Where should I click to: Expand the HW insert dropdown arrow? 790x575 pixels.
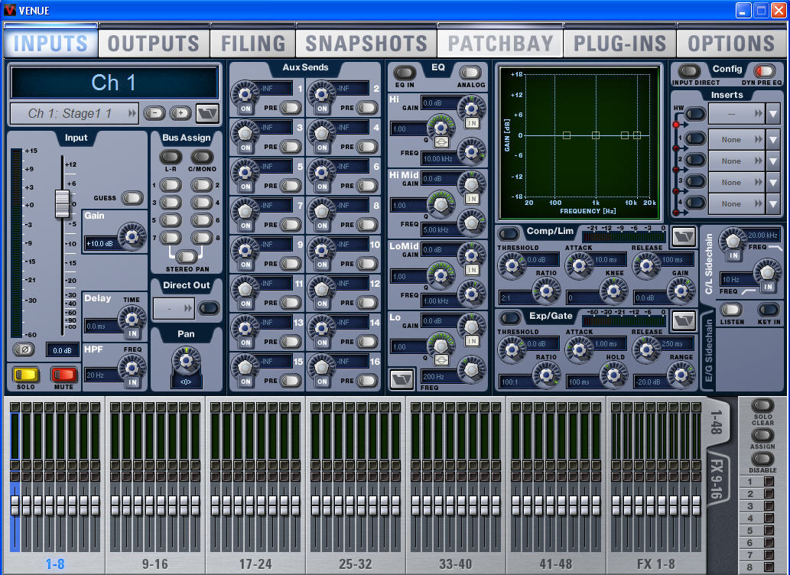point(773,114)
